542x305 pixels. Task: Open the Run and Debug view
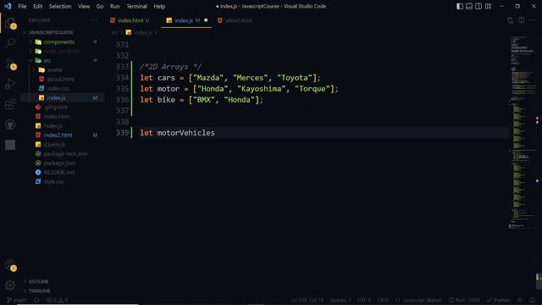pos(10,84)
